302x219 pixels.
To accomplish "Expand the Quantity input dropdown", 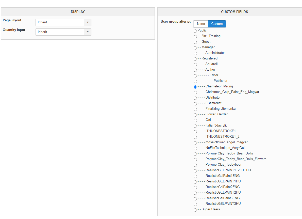I will [x=63, y=32].
